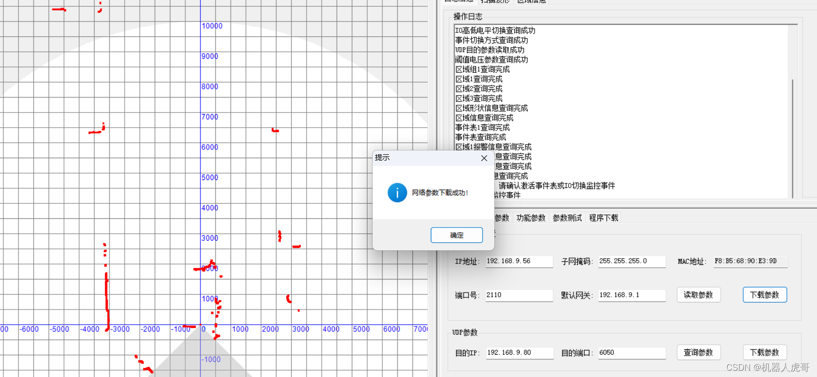Click the 目的端口 field showing 6050
Image resolution: width=817 pixels, height=377 pixels.
[x=632, y=353]
